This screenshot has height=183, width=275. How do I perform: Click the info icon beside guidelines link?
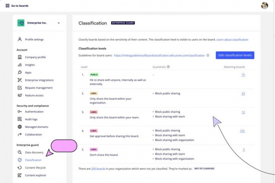pyautogui.click(x=208, y=55)
